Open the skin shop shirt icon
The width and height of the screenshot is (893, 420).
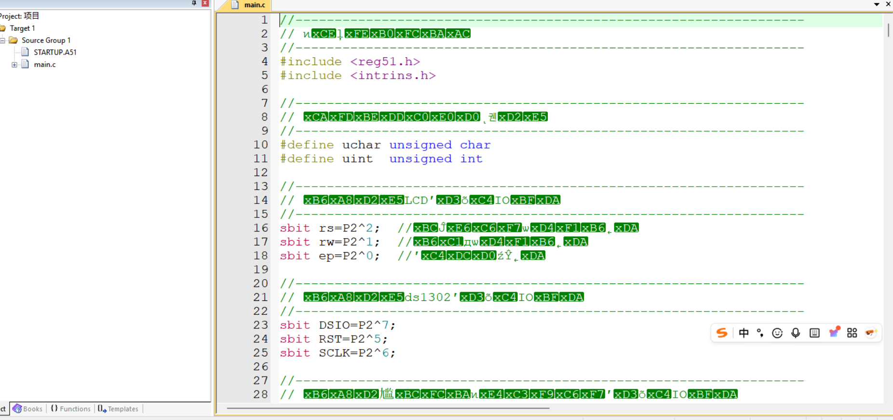click(834, 332)
